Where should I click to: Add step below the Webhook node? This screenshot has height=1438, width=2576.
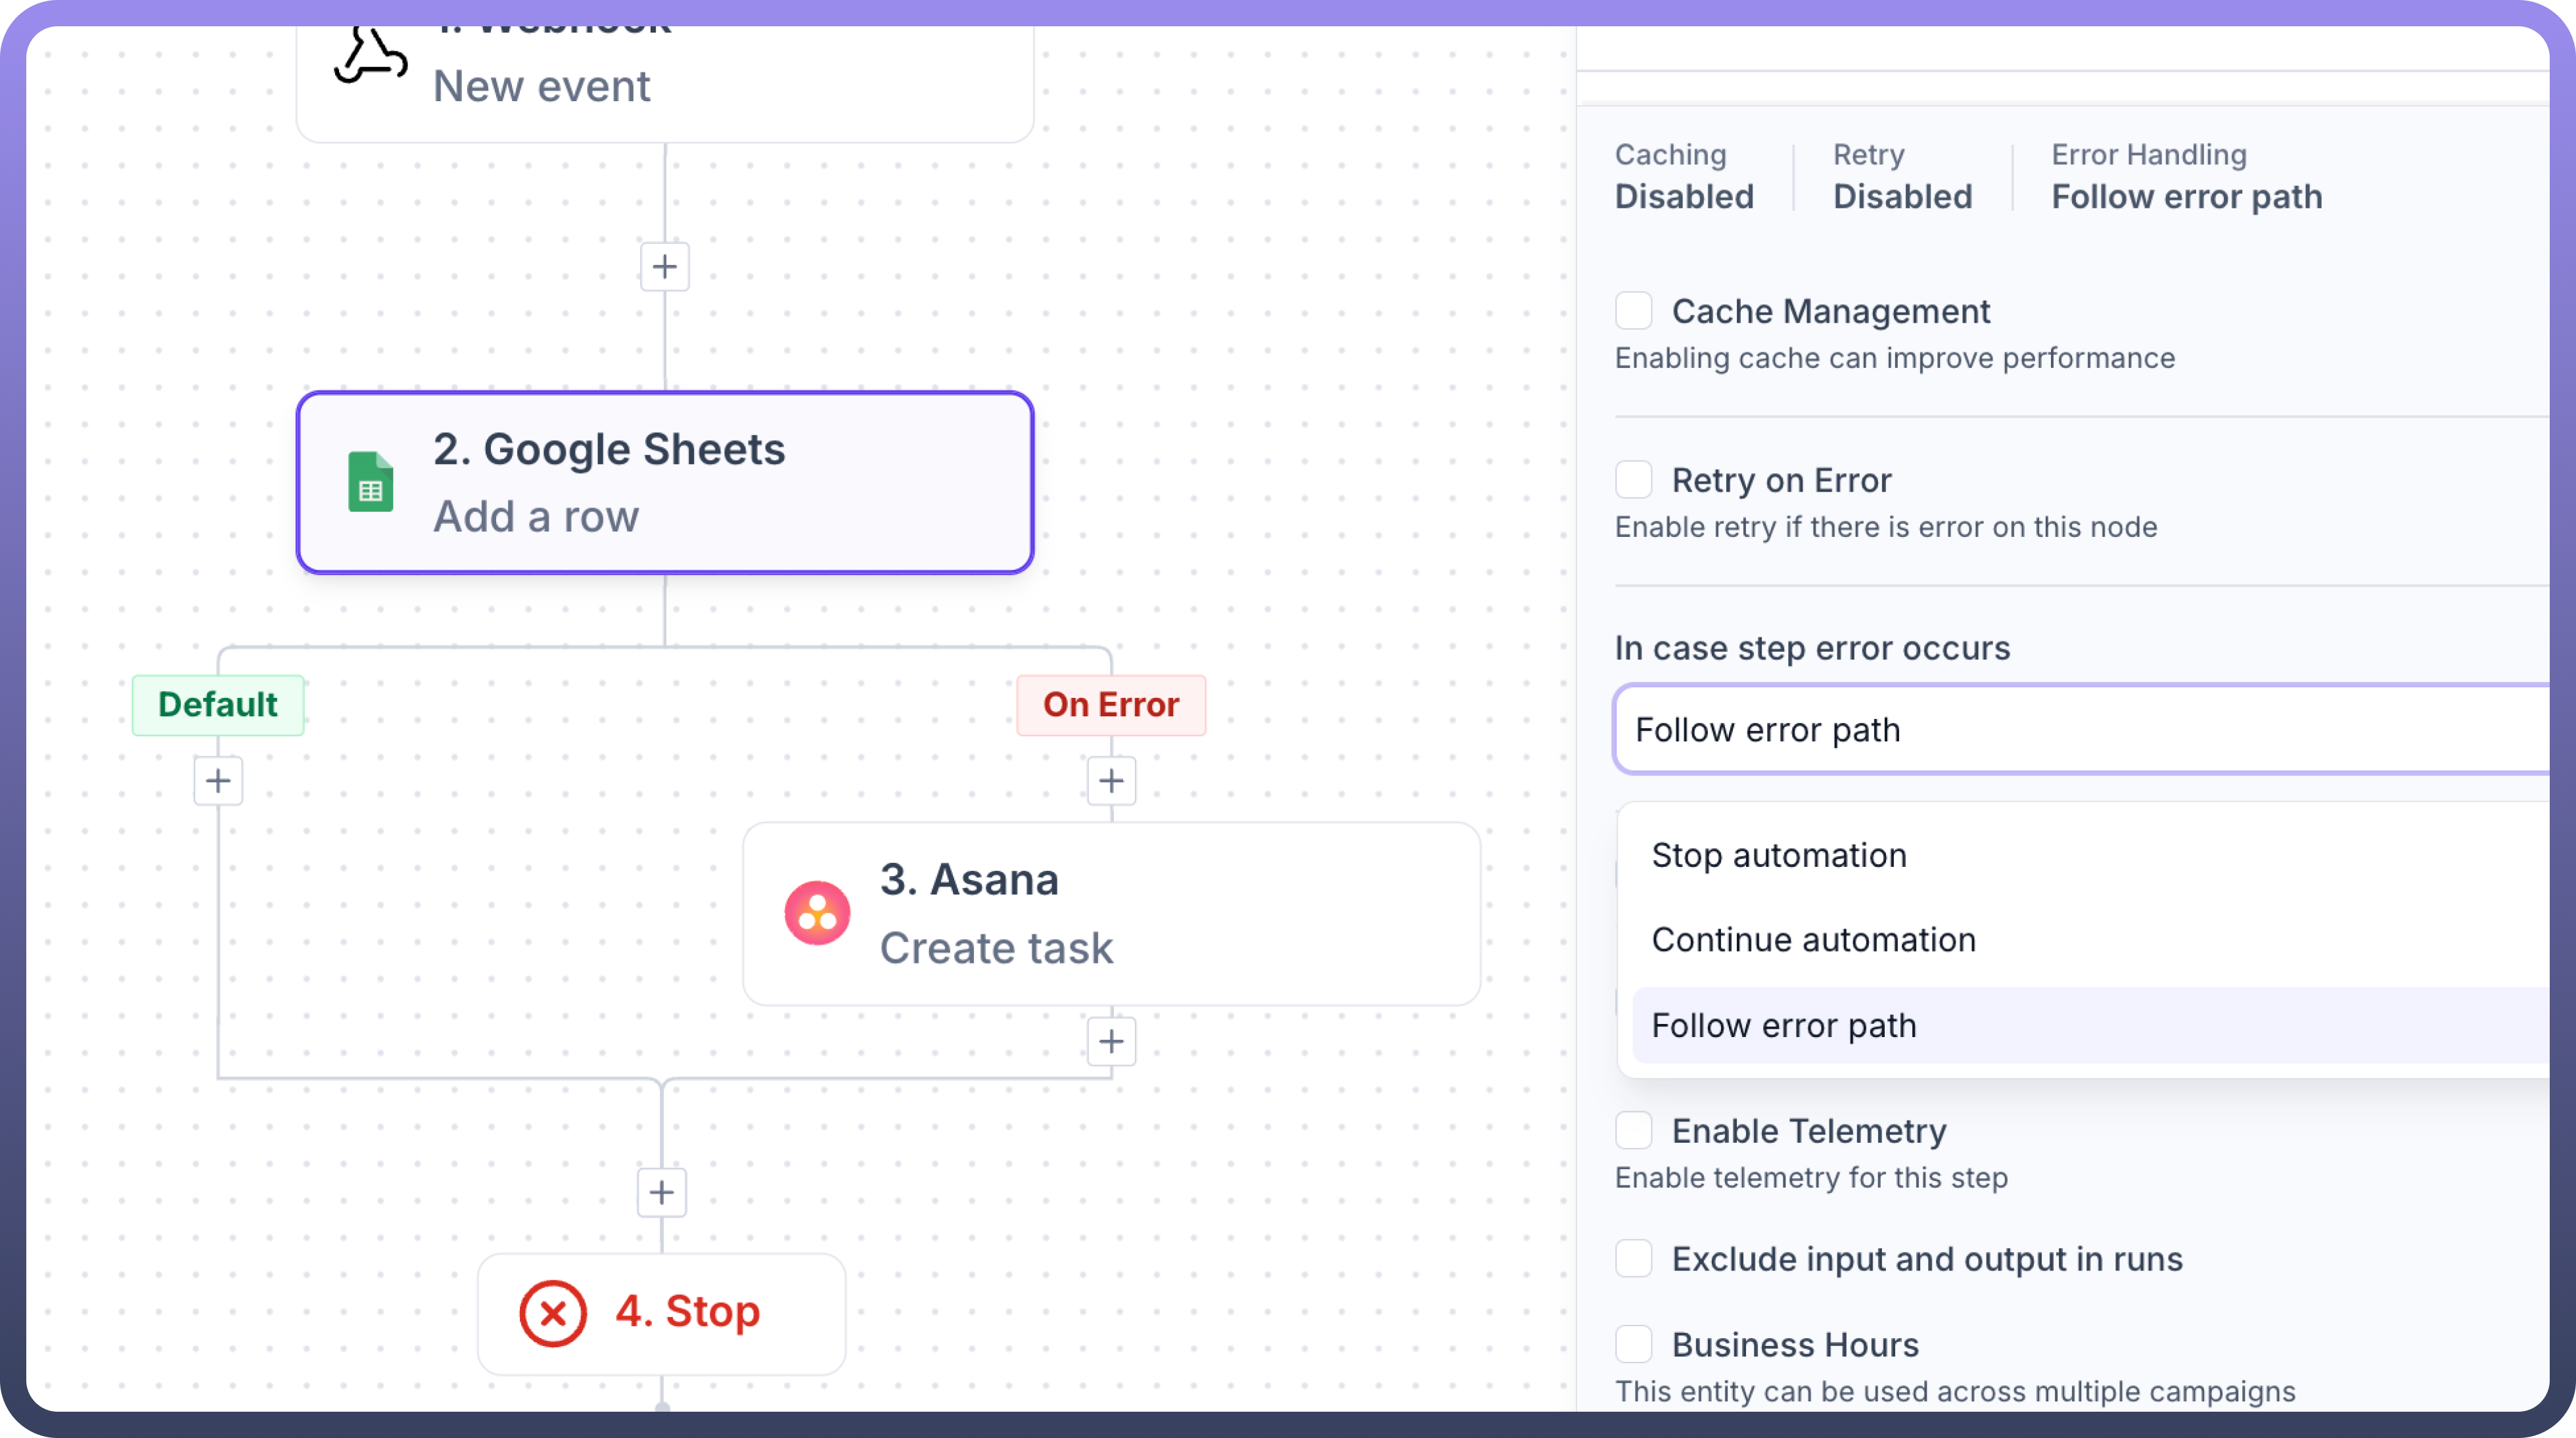(x=665, y=267)
